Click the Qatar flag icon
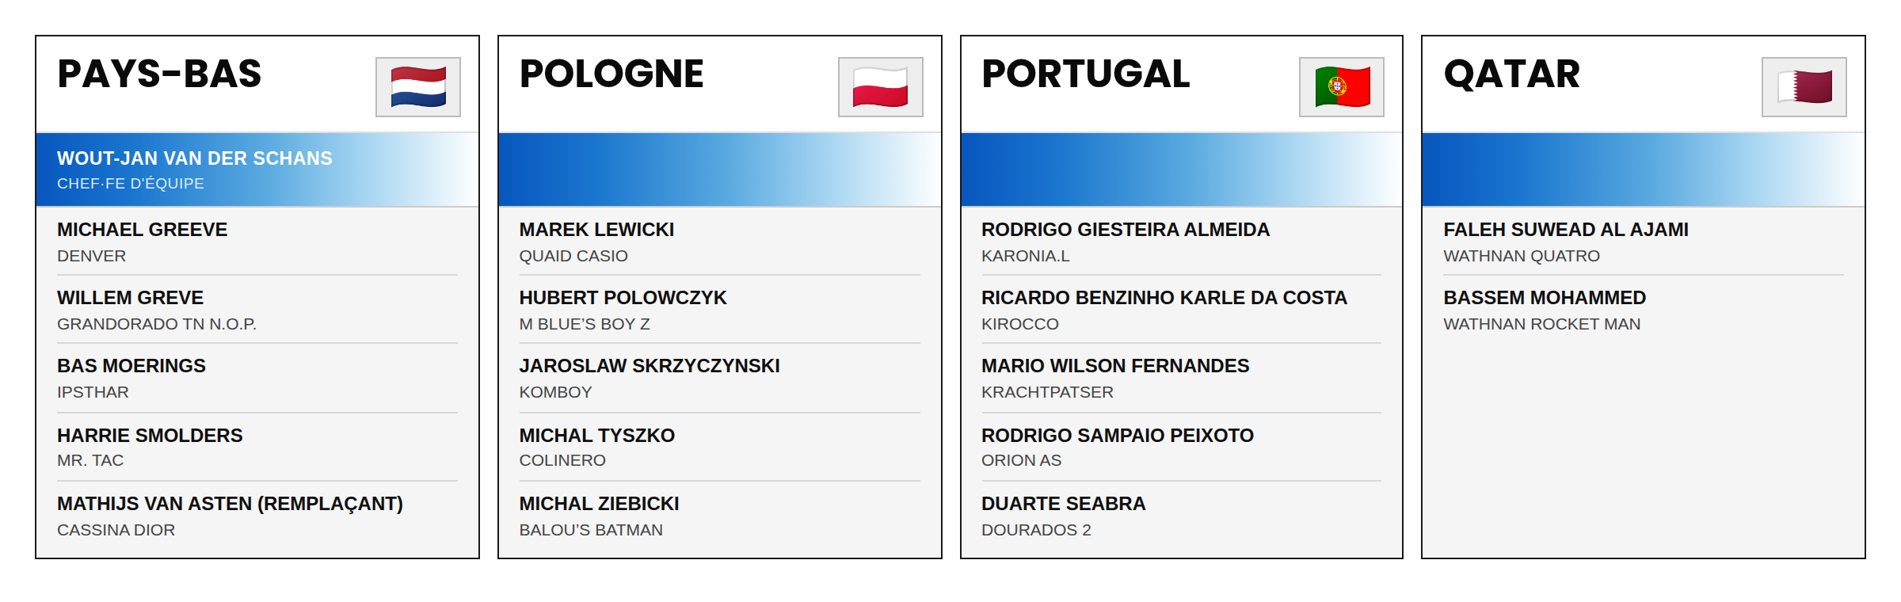Image resolution: width=1901 pixels, height=602 pixels. pyautogui.click(x=1804, y=87)
